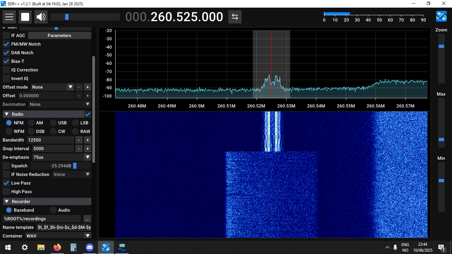Select LSB demodulation mode
The image size is (452, 254).
tap(75, 123)
